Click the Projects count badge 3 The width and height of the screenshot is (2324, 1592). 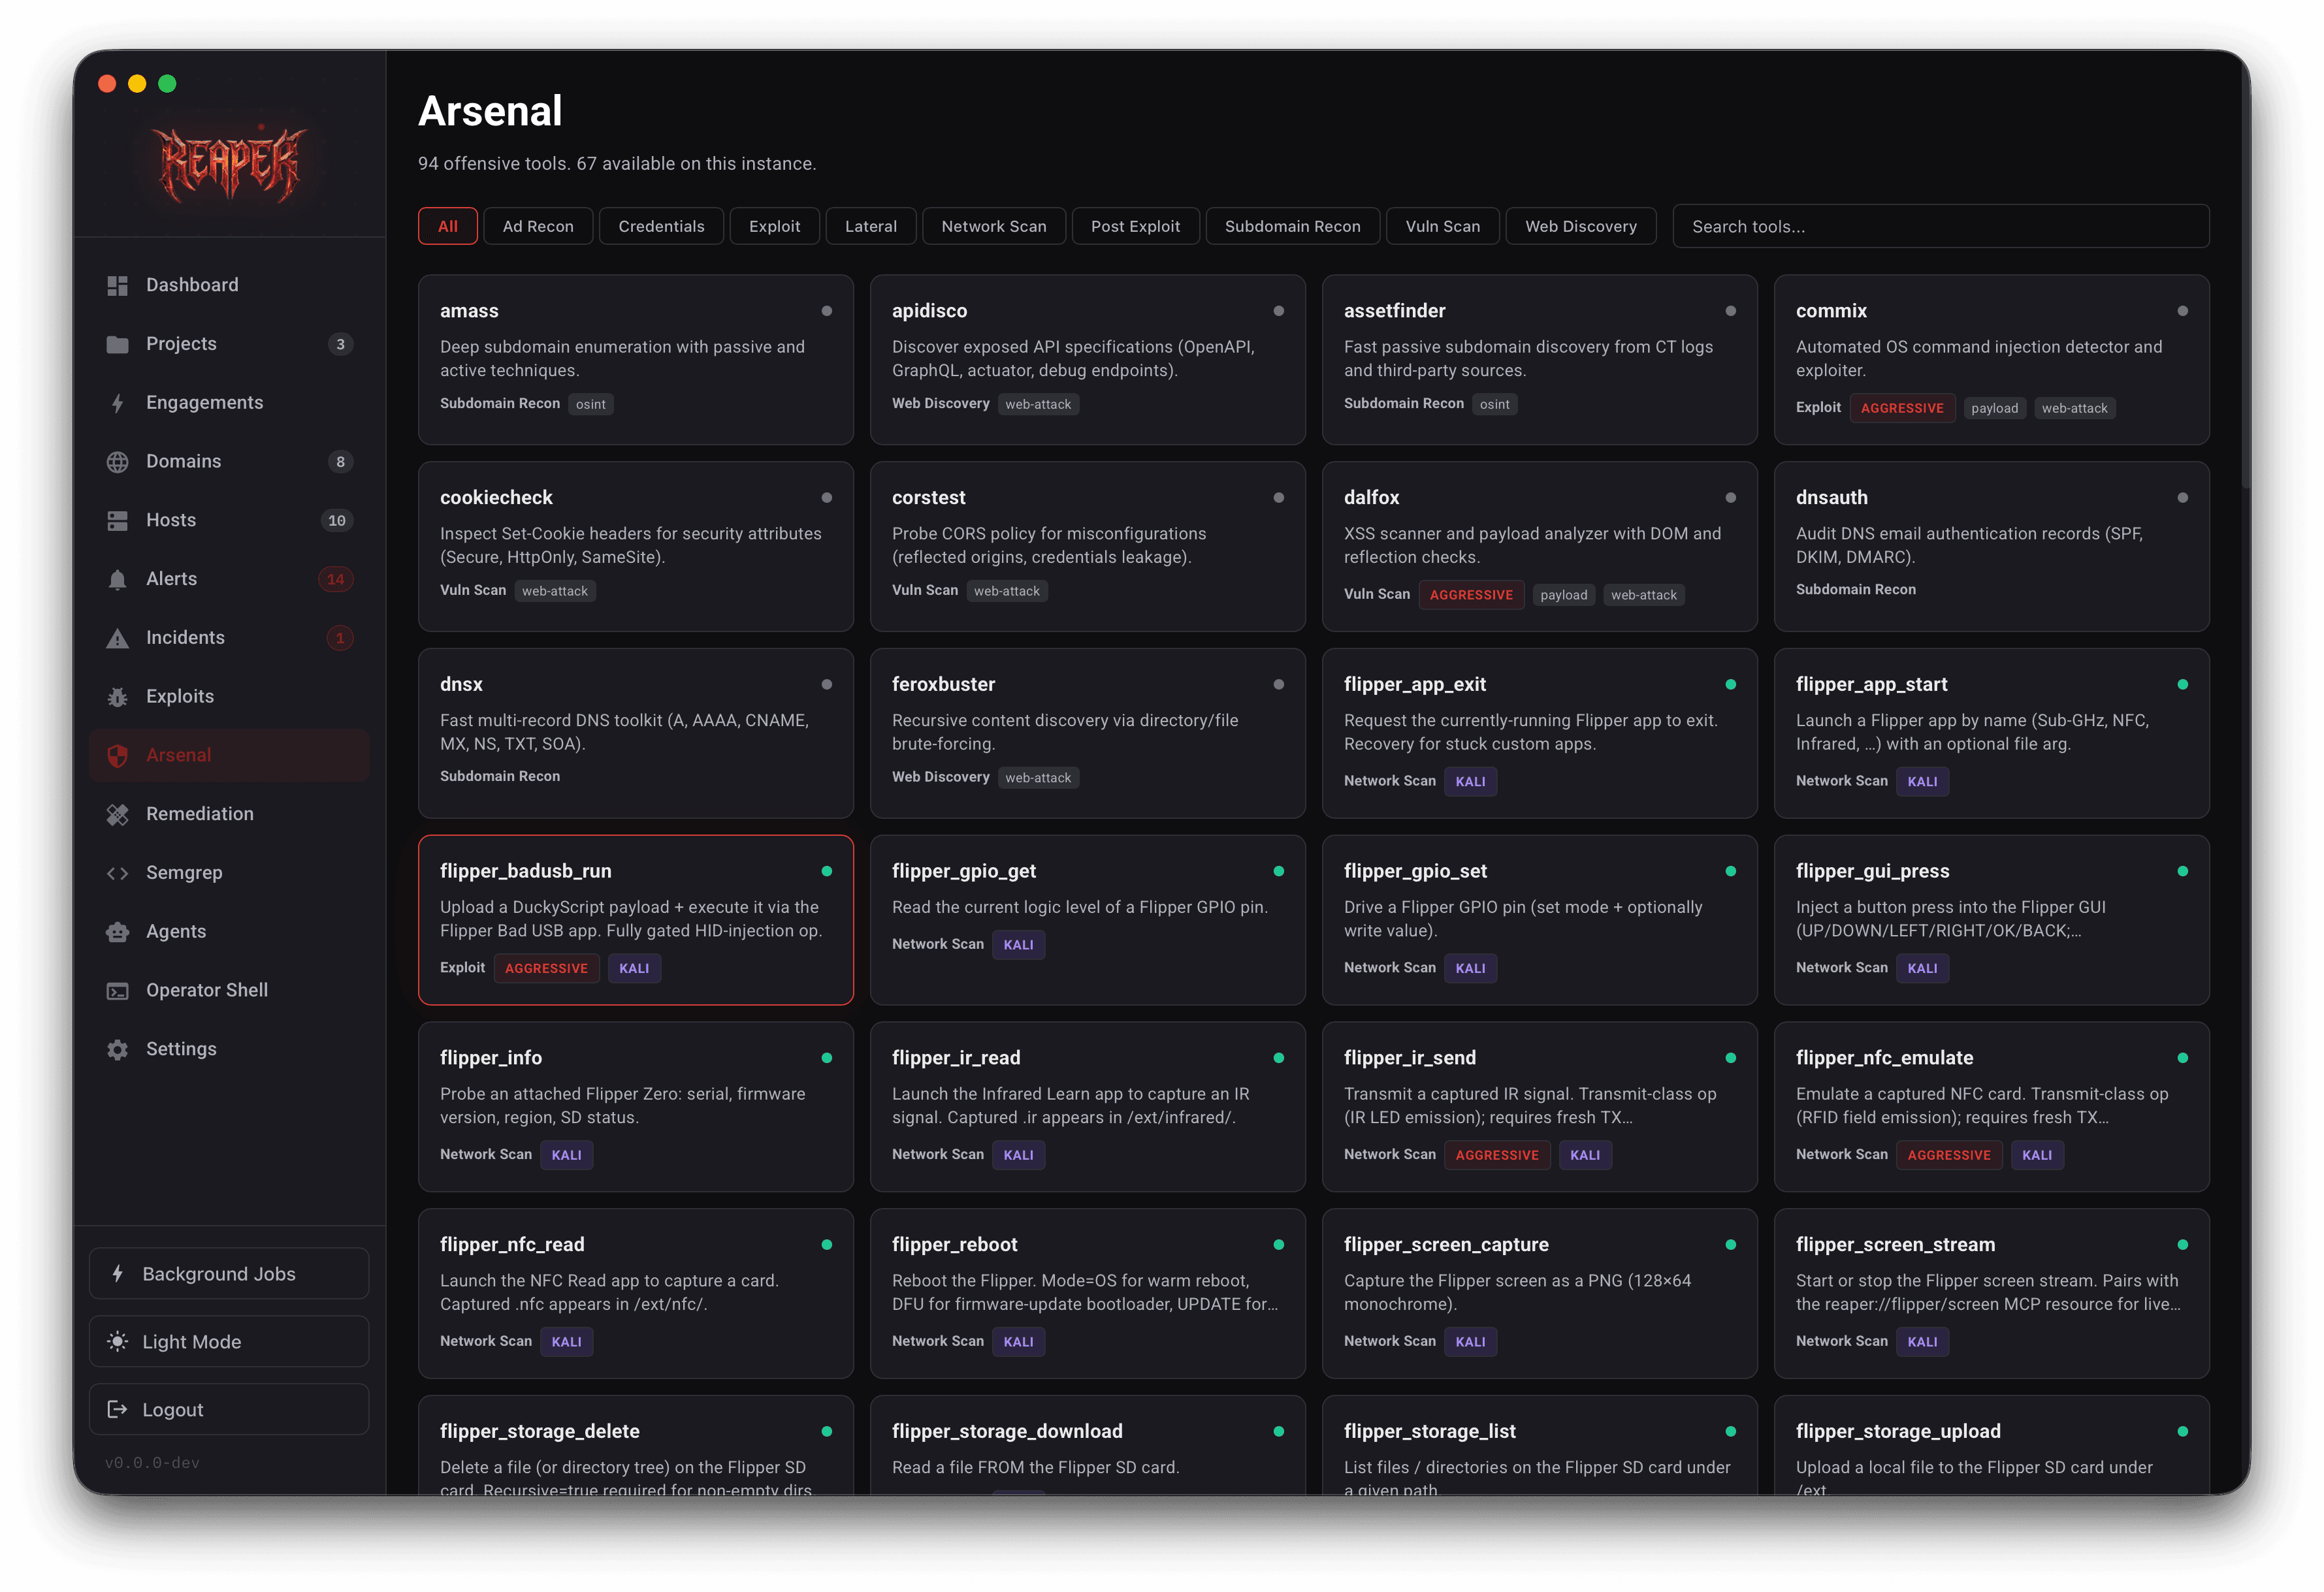340,344
